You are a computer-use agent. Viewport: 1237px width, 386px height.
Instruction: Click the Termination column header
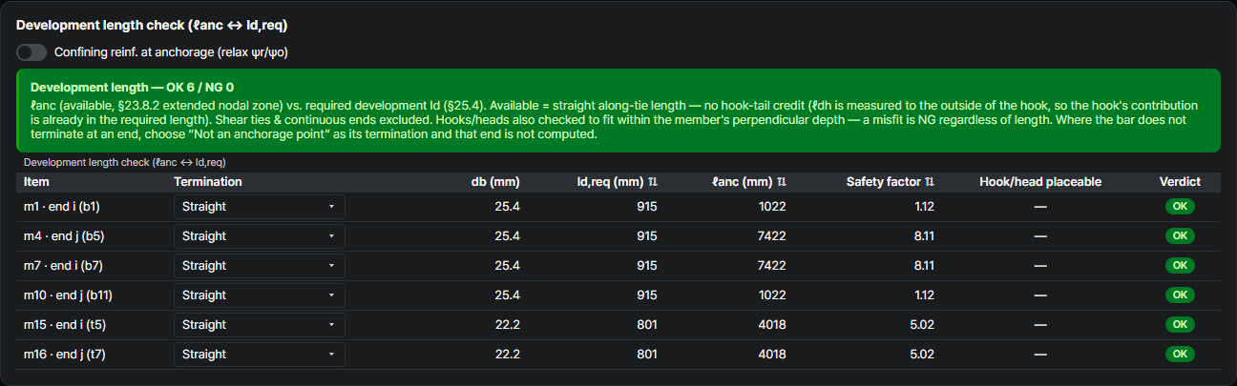[x=208, y=181]
